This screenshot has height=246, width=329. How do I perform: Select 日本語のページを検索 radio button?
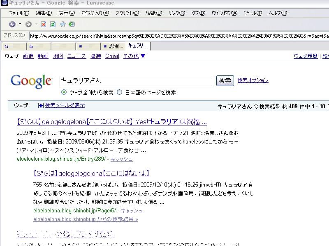(119, 92)
